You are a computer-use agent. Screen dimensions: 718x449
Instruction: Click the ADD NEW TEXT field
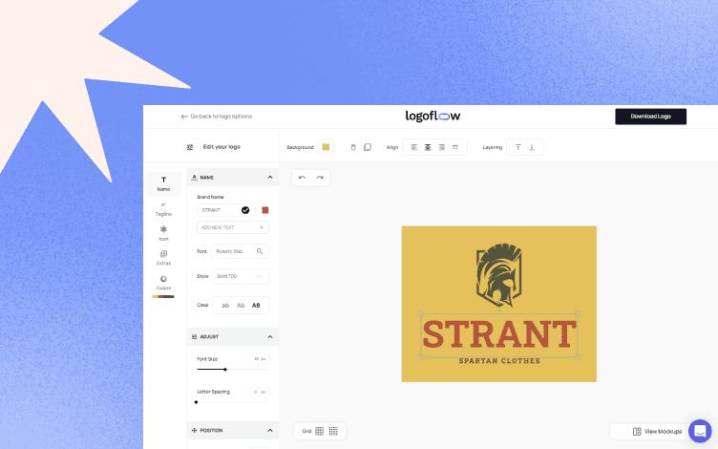233,227
